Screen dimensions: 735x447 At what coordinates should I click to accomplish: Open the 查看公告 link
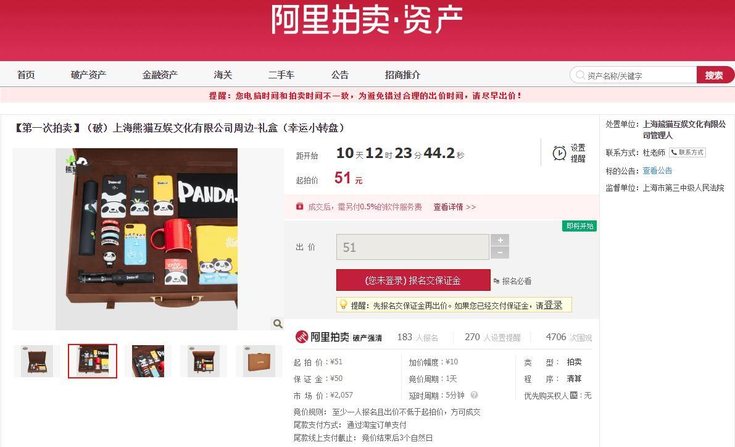point(657,171)
